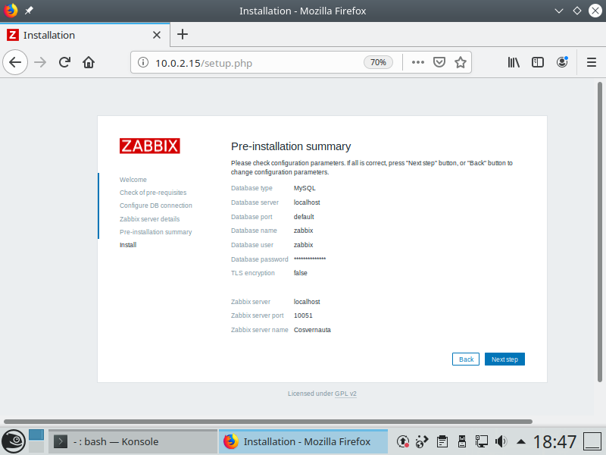Open the Firefox home page
The width and height of the screenshot is (606, 455).
(x=89, y=62)
